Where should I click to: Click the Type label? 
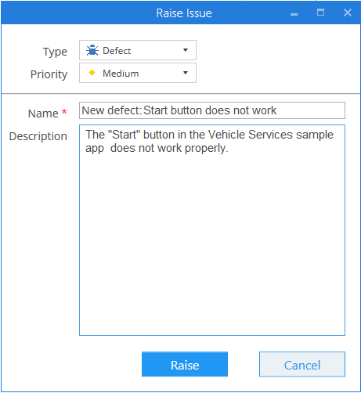[55, 52]
